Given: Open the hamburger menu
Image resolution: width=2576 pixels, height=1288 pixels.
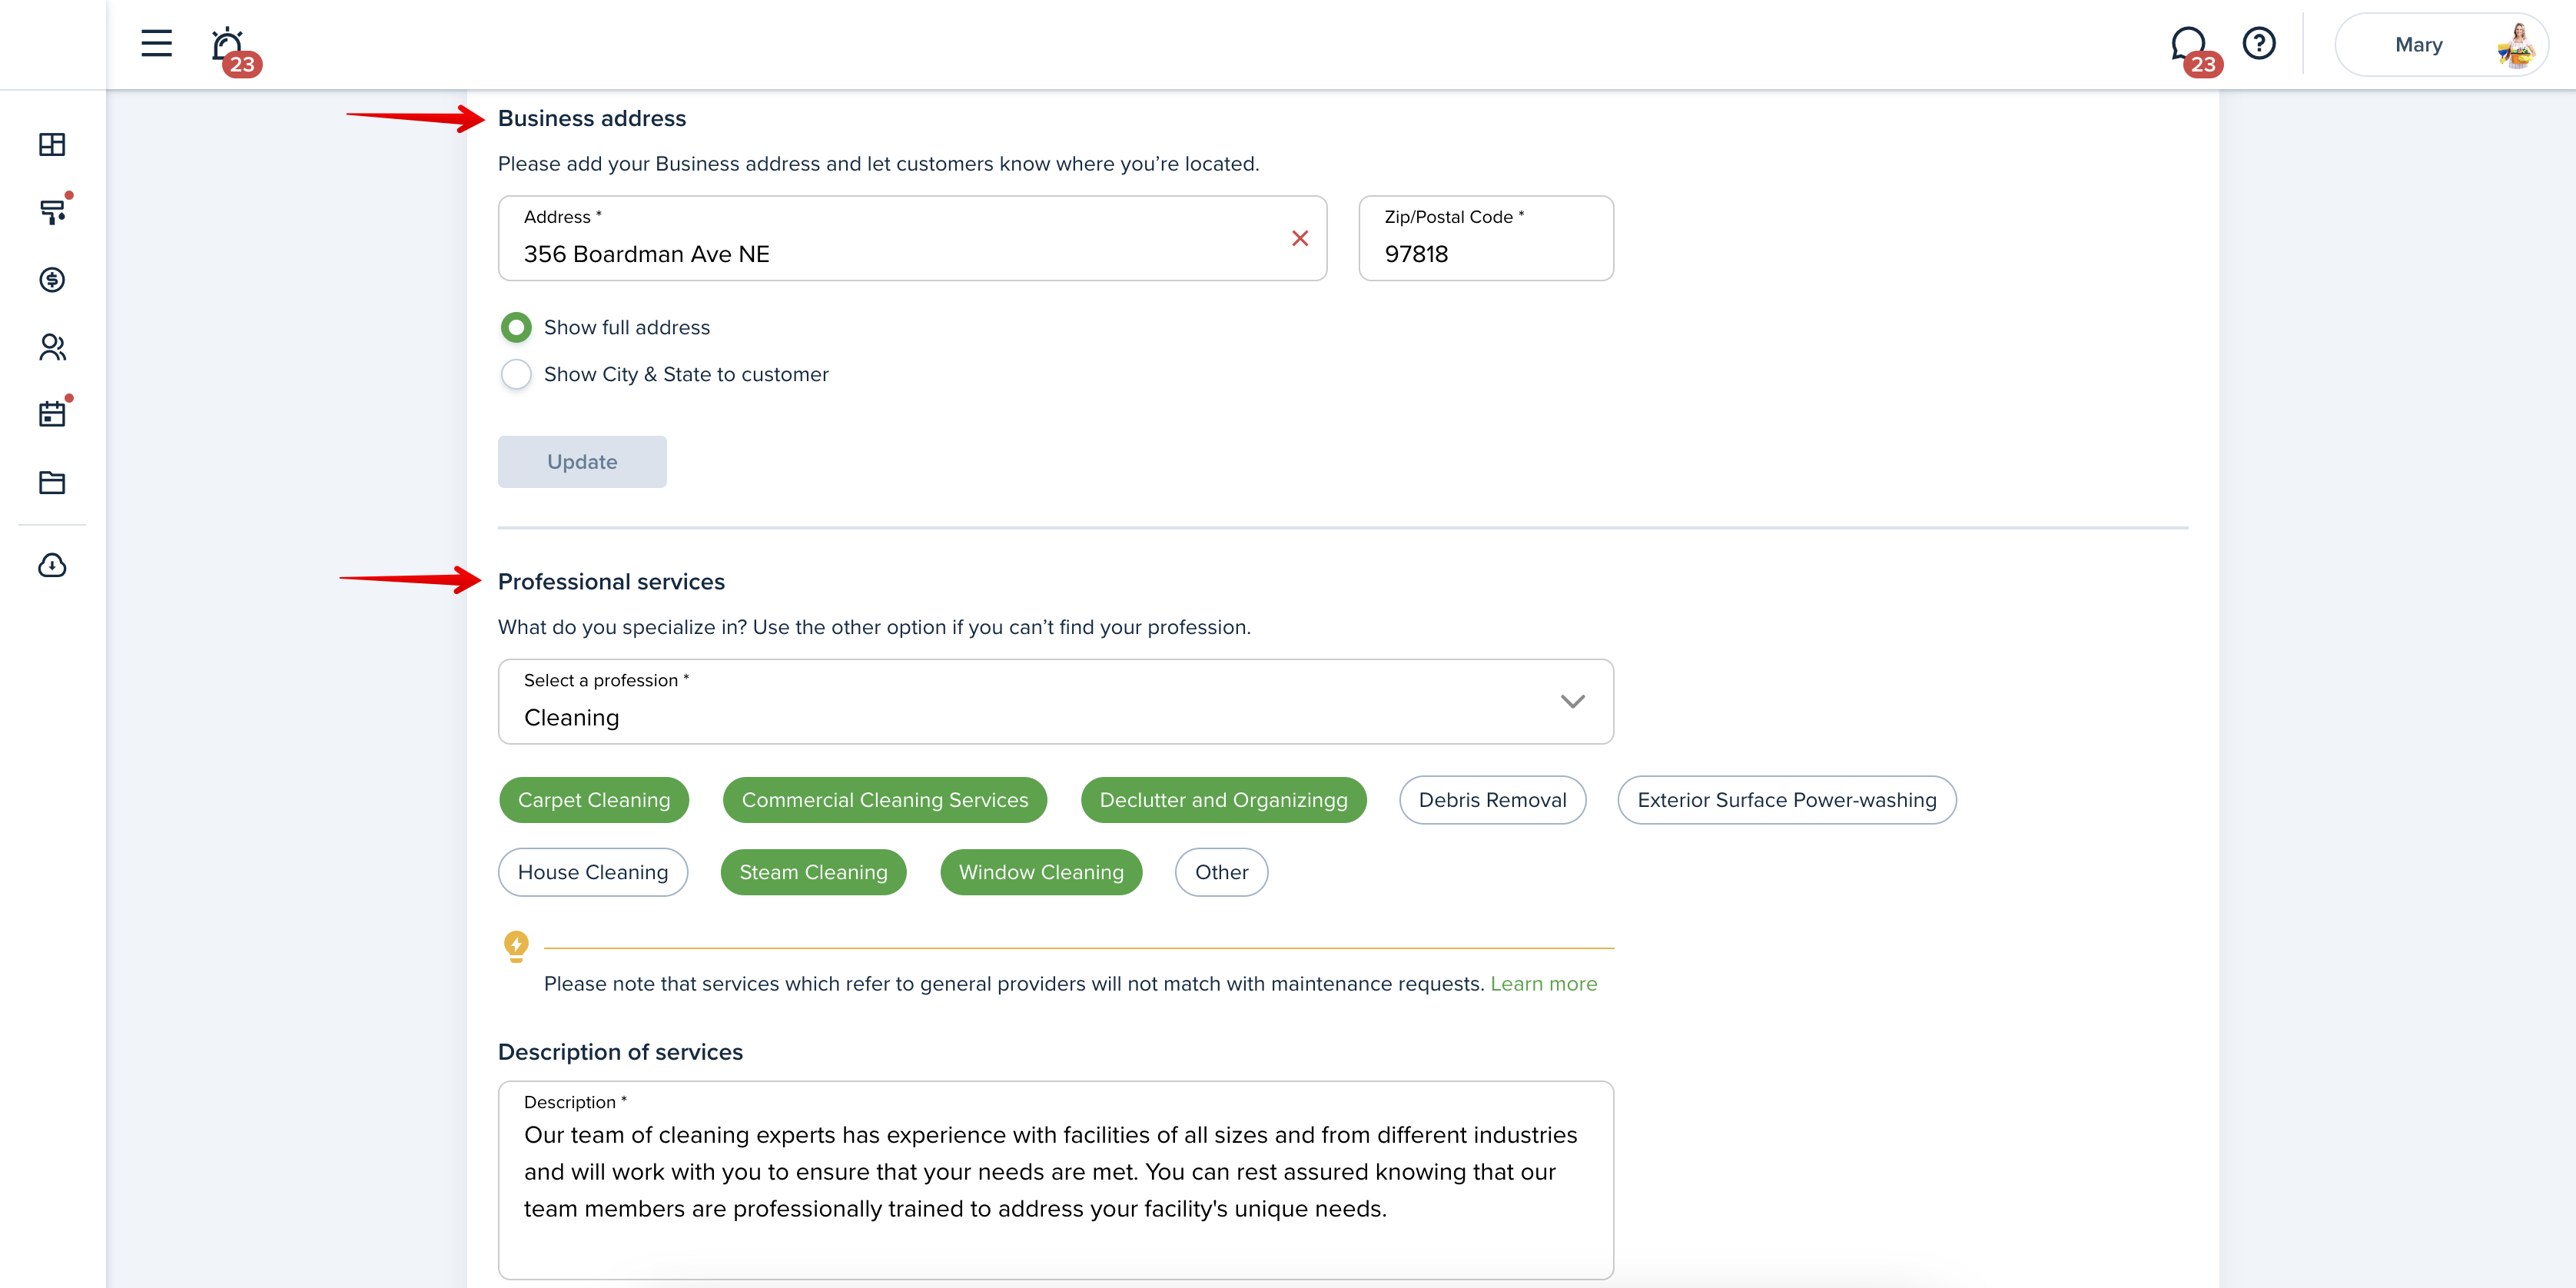Looking at the screenshot, I should (x=156, y=43).
